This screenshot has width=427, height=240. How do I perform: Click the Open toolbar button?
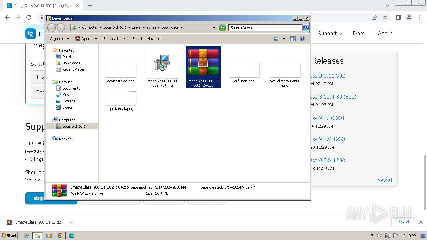point(83,39)
